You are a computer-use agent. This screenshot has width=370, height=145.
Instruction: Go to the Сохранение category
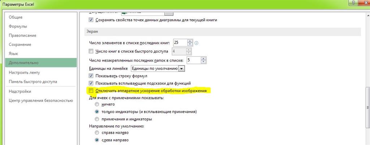20,44
